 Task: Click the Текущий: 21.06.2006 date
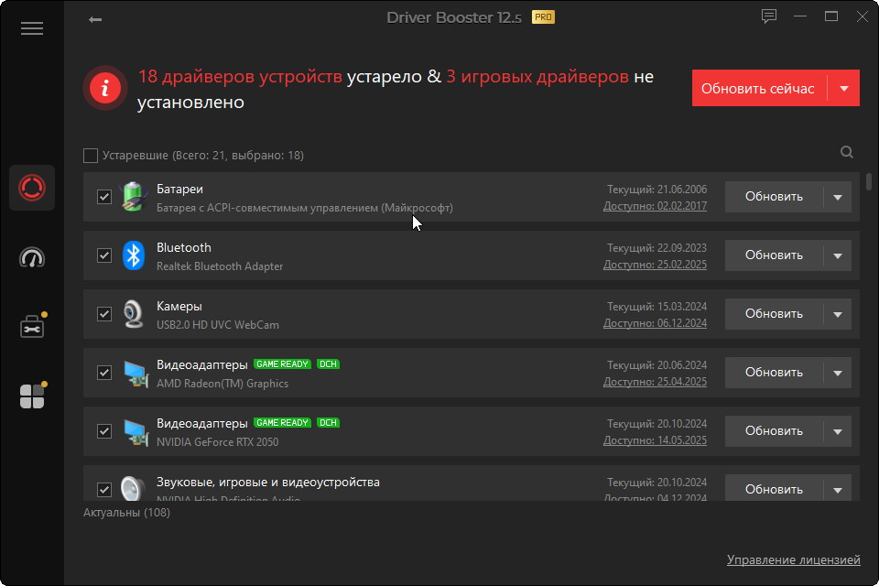pos(657,190)
